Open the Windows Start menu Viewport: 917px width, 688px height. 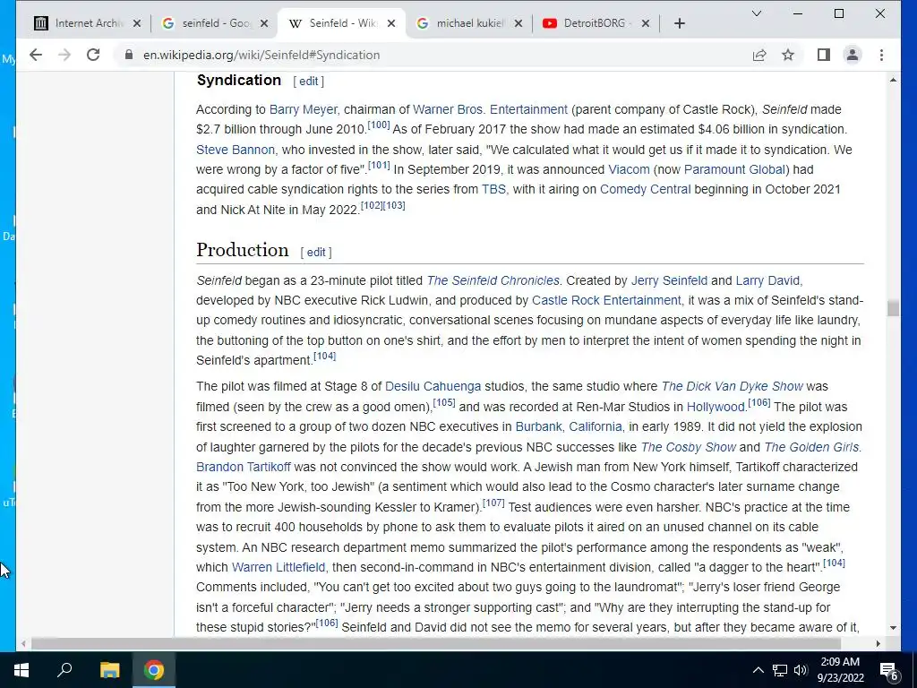pos(21,670)
